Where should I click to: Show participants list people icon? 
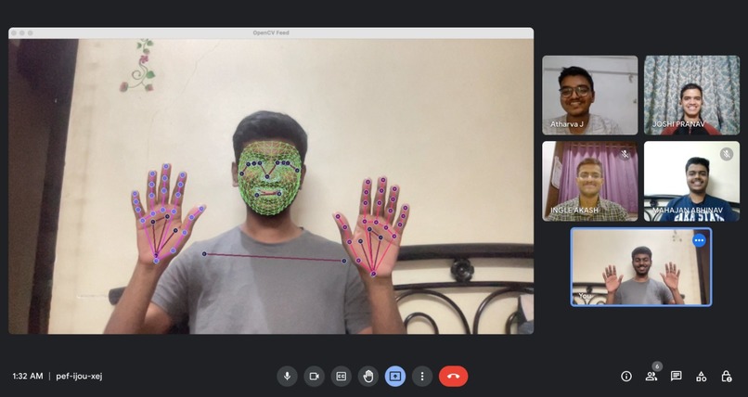pos(651,377)
